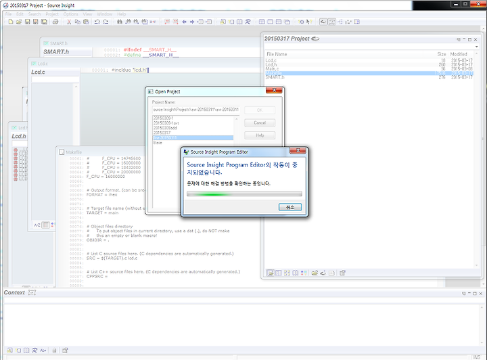
Task: Open the File menu
Action: (8, 14)
